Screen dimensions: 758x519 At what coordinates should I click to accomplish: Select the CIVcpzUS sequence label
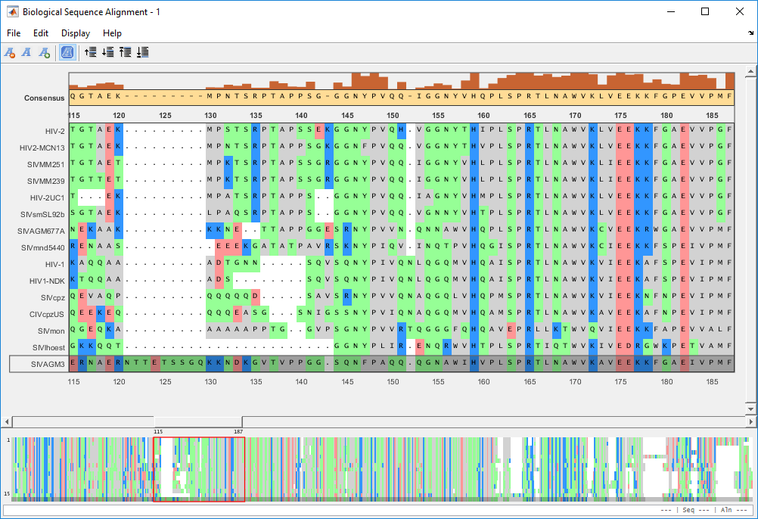(46, 314)
